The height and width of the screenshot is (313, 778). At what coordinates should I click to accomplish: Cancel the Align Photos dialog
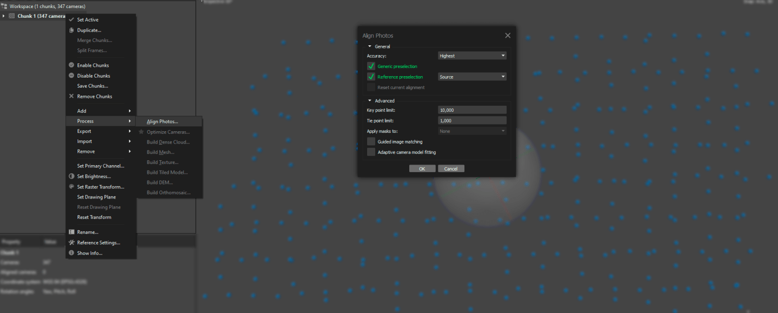(x=451, y=169)
